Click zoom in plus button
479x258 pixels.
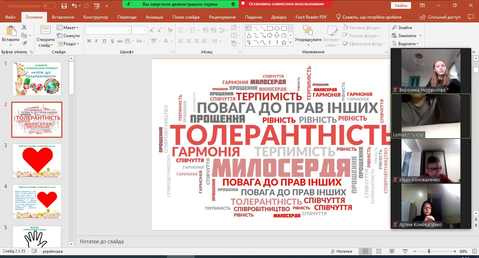pos(455,251)
